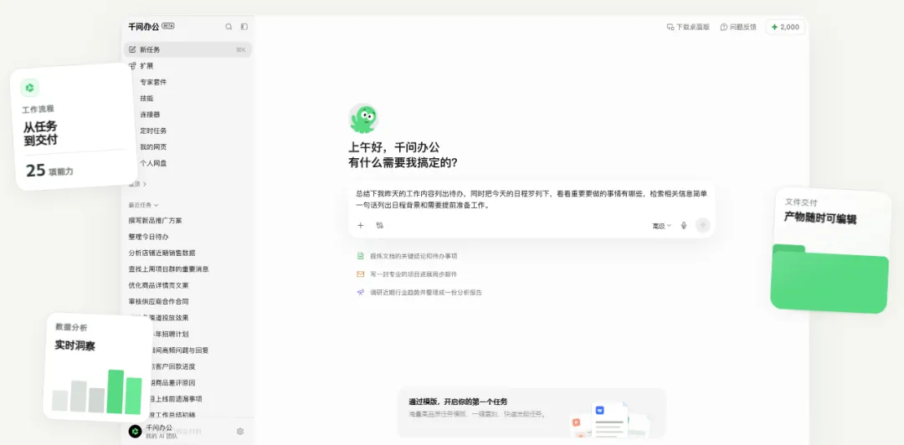Open the 高级 mode dropdown
904x445 pixels.
point(662,226)
